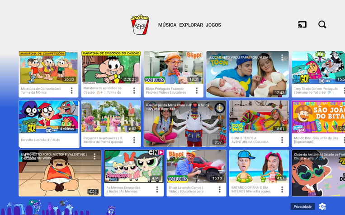345x215 pixels.
Task: Play Maratona de episódios do Cascão thumbnail
Action: pos(111,68)
